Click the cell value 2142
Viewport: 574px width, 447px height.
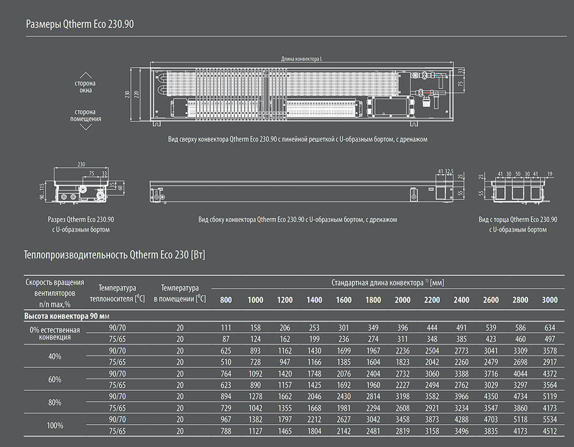[344, 432]
